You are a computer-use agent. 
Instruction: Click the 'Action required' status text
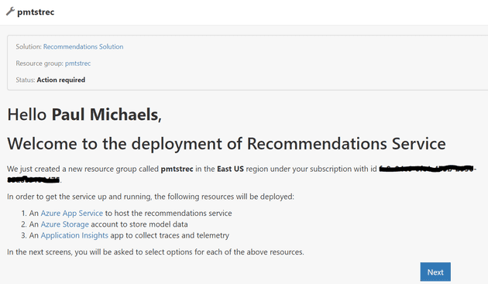click(x=61, y=80)
